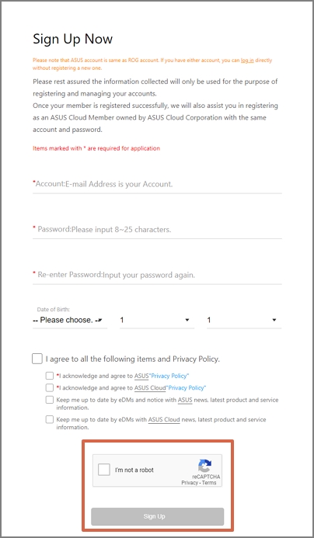Viewport: 314px width, 538px height.
Task: Open the ASUS Cloud "Privacy Policy" link
Action: [187, 388]
